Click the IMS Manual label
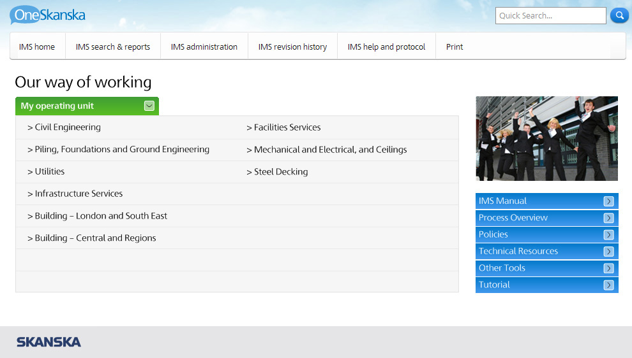 point(502,201)
